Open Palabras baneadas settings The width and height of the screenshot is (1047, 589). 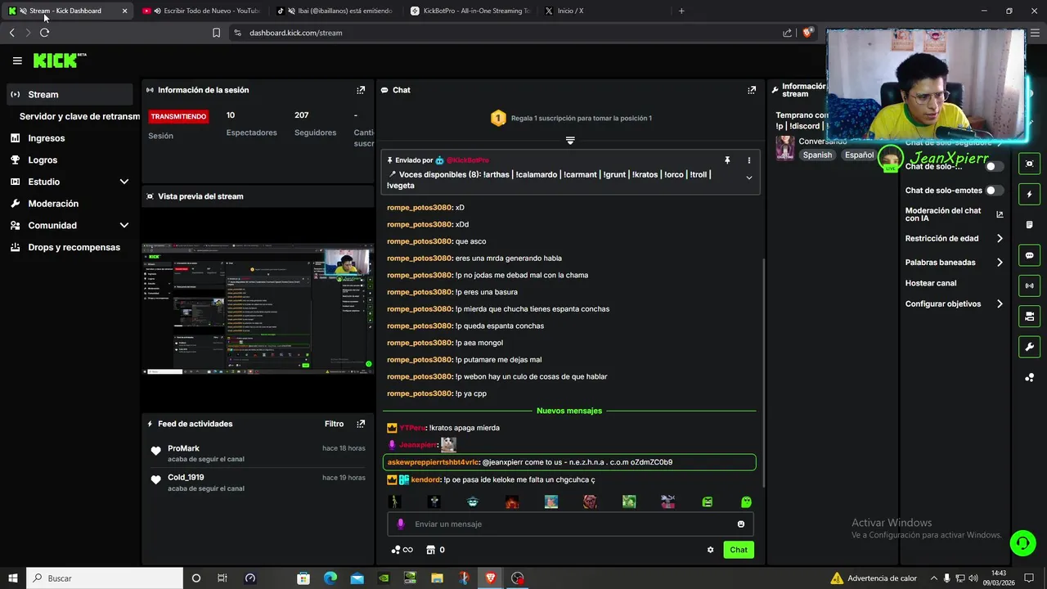pyautogui.click(x=954, y=263)
